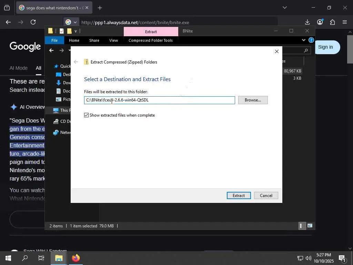Select Documents in the navigation pane
353x265 pixels.
click(x=63, y=91)
